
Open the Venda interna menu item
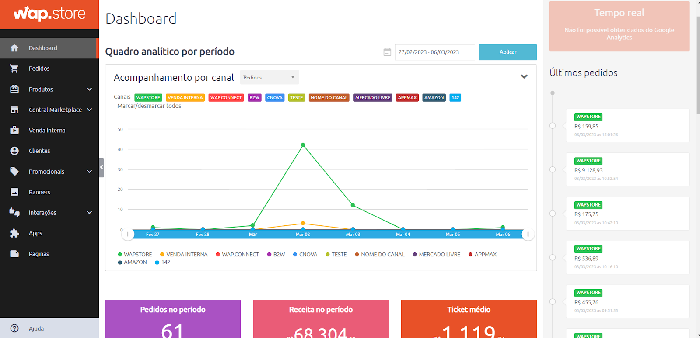pyautogui.click(x=49, y=130)
